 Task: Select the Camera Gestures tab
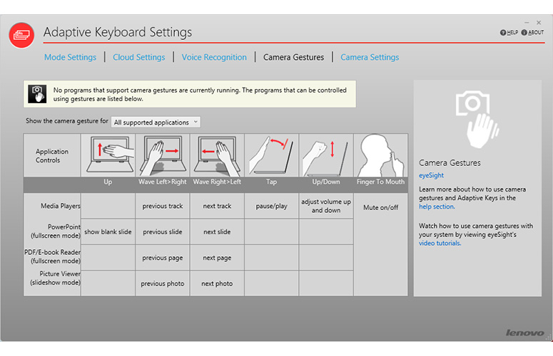coord(293,57)
